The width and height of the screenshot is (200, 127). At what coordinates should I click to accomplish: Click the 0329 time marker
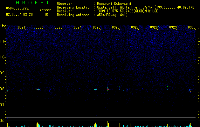(x=173, y=27)
